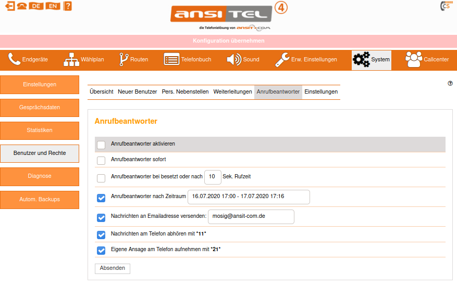Open Wählplan from the navigation bar
Image resolution: width=457 pixels, height=287 pixels.
pos(84,60)
